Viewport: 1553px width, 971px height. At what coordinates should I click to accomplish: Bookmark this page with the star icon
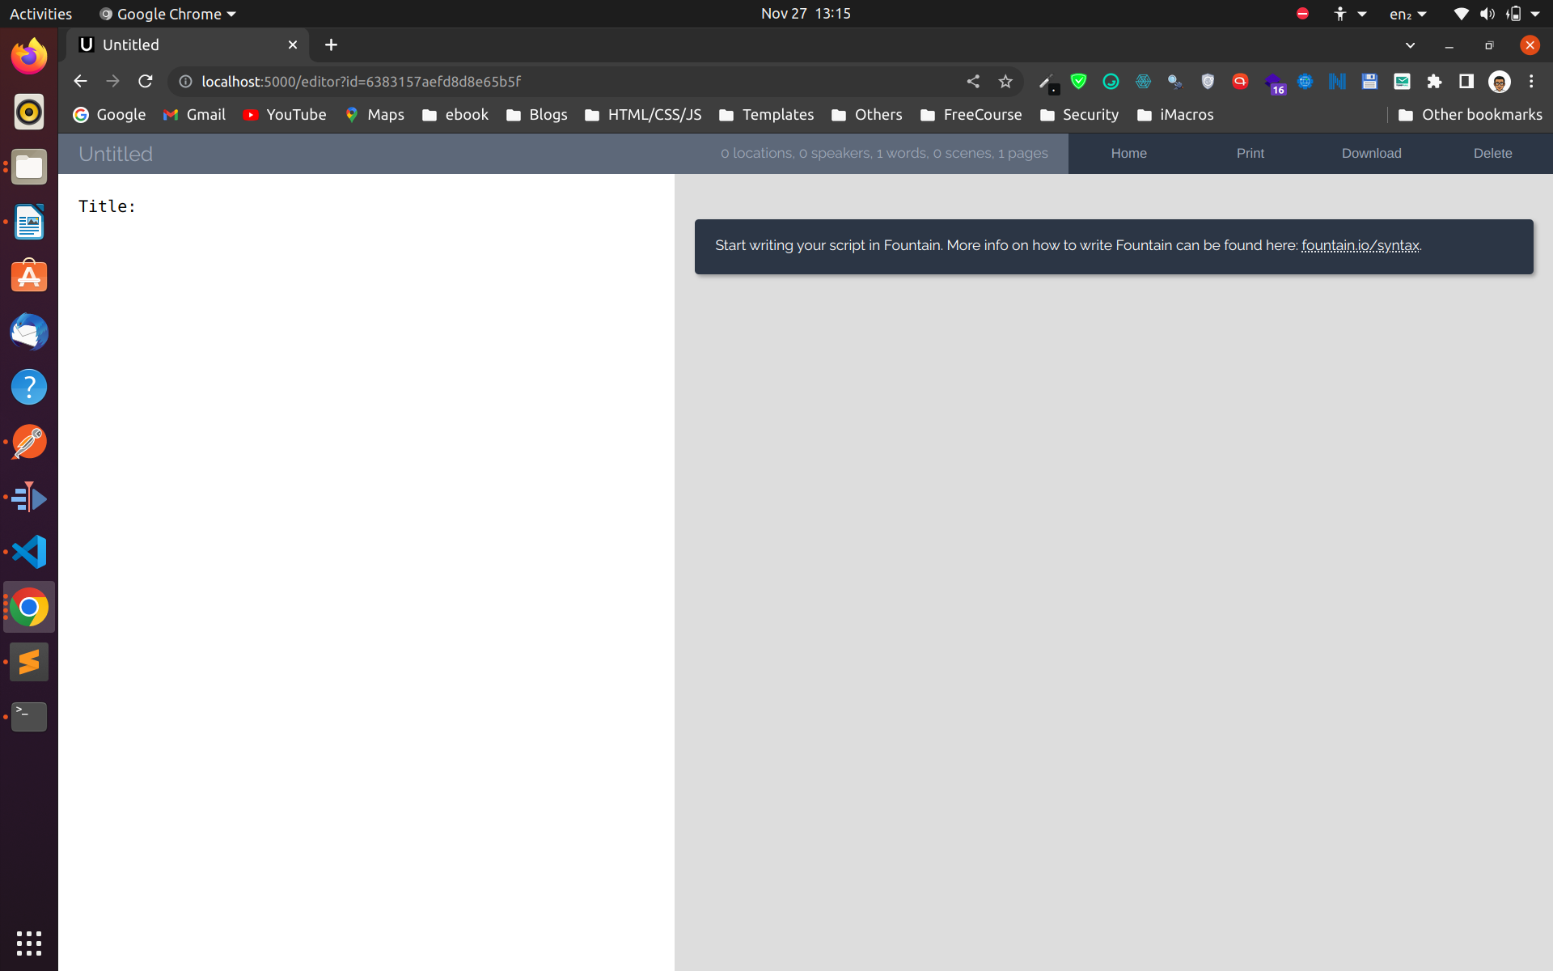pos(1005,81)
